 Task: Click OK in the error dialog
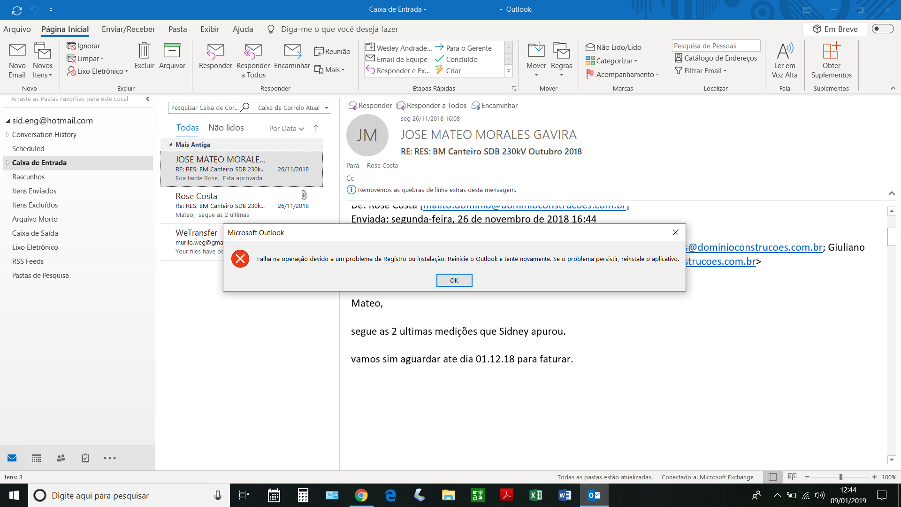point(454,280)
